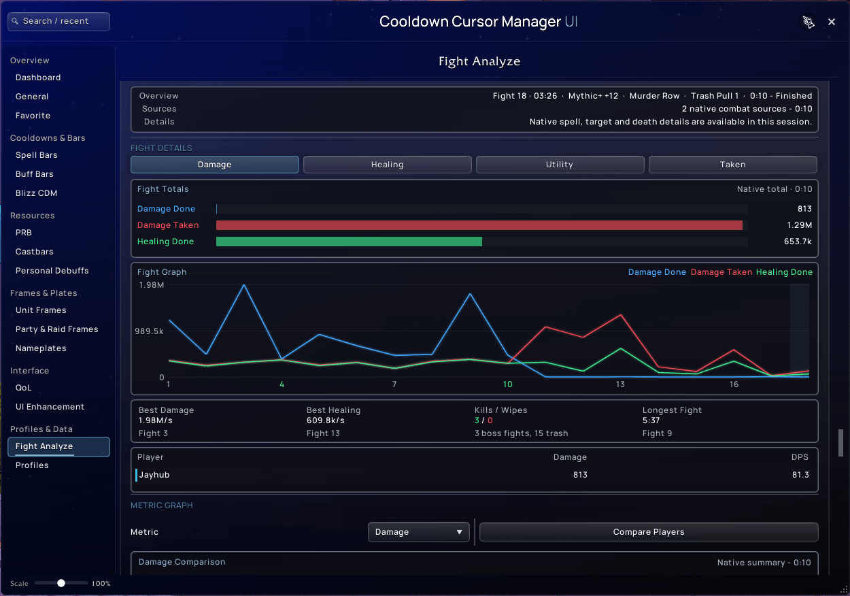Go to the Castbars page
850x596 pixels.
[34, 252]
